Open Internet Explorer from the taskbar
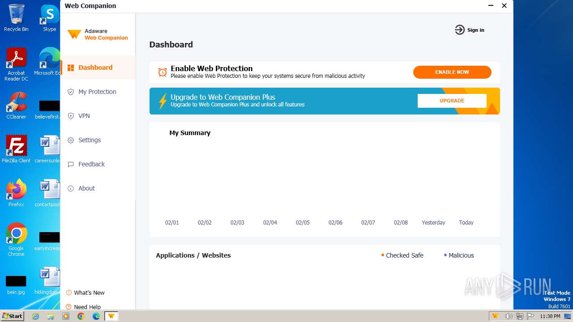573x322 pixels. pos(35,316)
